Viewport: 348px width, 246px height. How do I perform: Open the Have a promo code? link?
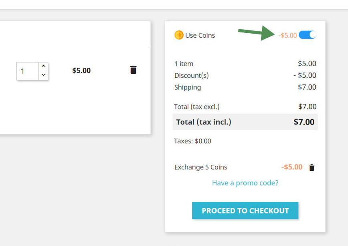click(x=245, y=183)
